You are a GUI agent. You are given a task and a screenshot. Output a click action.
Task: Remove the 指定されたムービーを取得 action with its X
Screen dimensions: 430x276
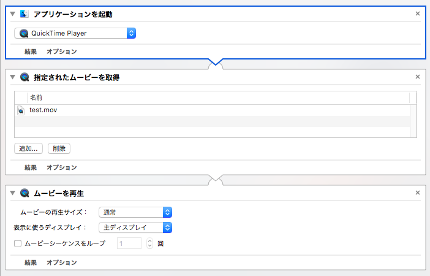pos(418,77)
